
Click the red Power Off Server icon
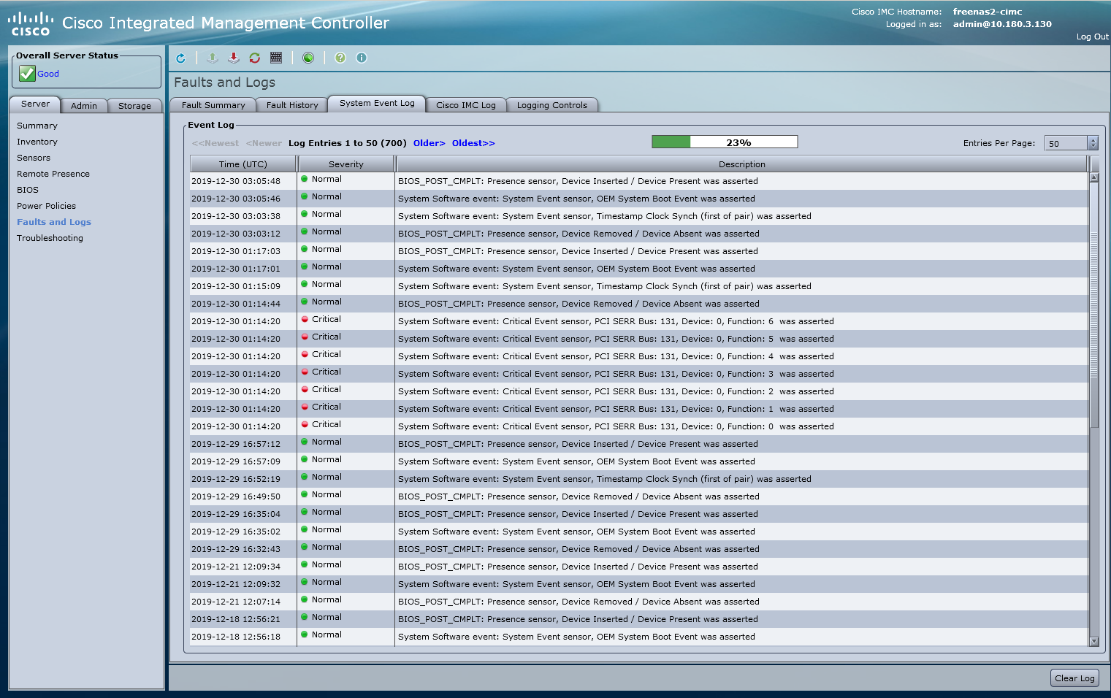(x=234, y=58)
